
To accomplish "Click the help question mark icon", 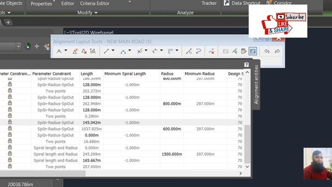I will pyautogui.click(x=246, y=64).
